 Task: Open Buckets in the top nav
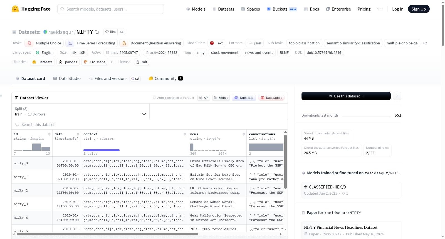282,9
